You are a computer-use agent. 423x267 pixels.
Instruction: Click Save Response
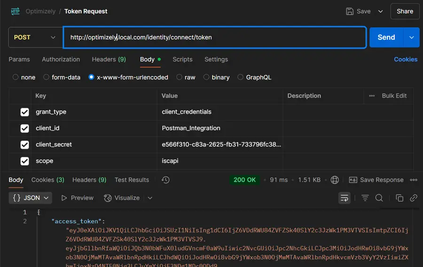382,180
